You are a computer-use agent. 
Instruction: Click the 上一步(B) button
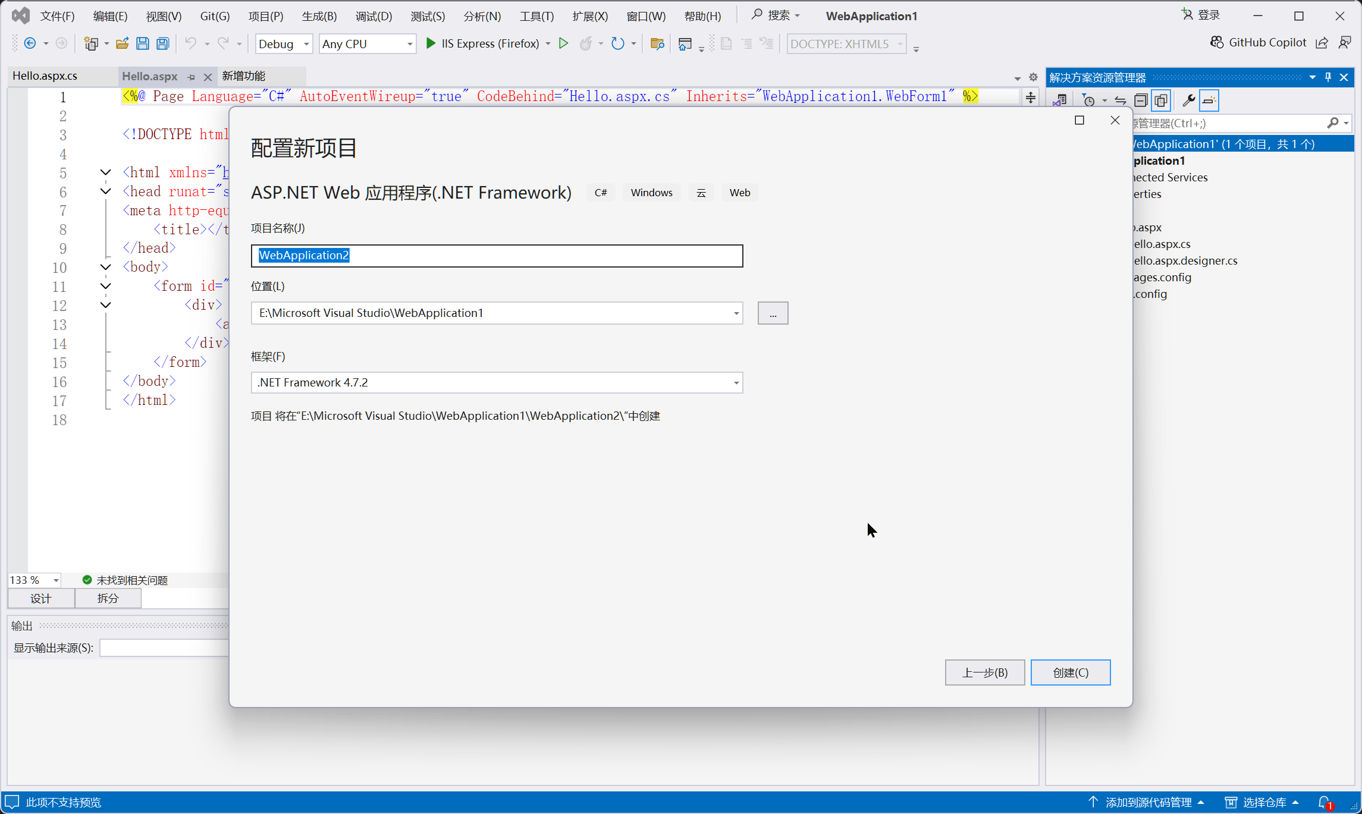click(x=984, y=672)
